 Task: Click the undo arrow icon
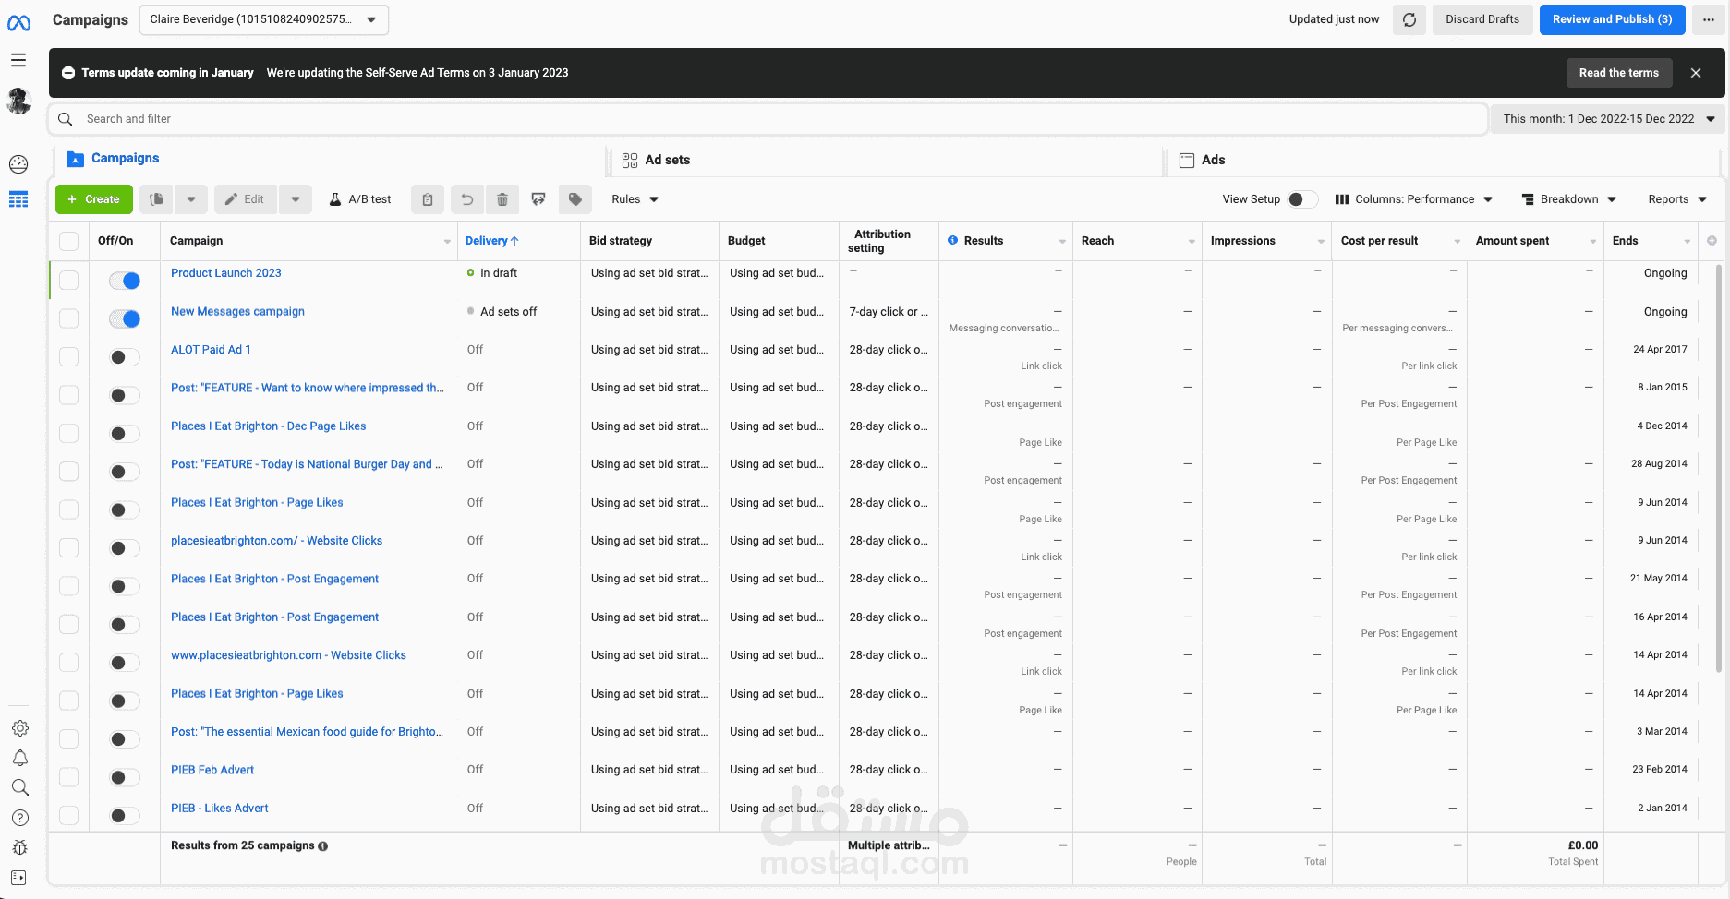(x=467, y=199)
